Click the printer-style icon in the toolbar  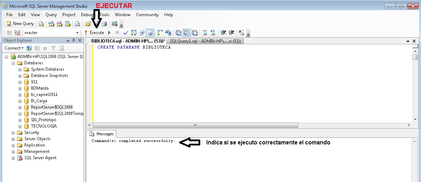click(104, 24)
